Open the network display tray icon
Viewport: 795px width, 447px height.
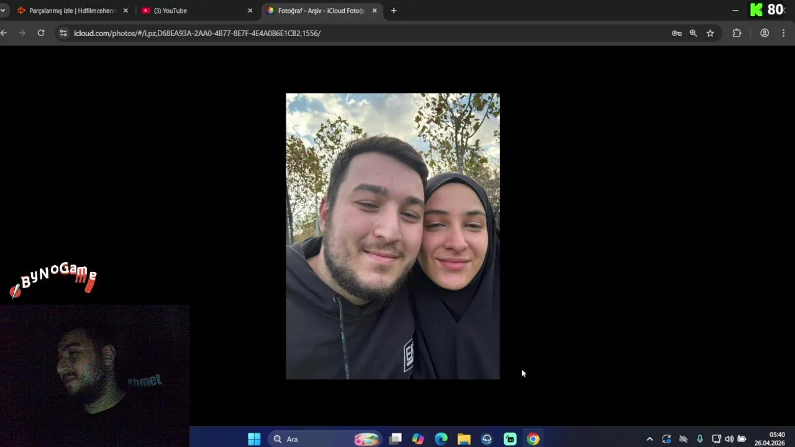coord(716,439)
